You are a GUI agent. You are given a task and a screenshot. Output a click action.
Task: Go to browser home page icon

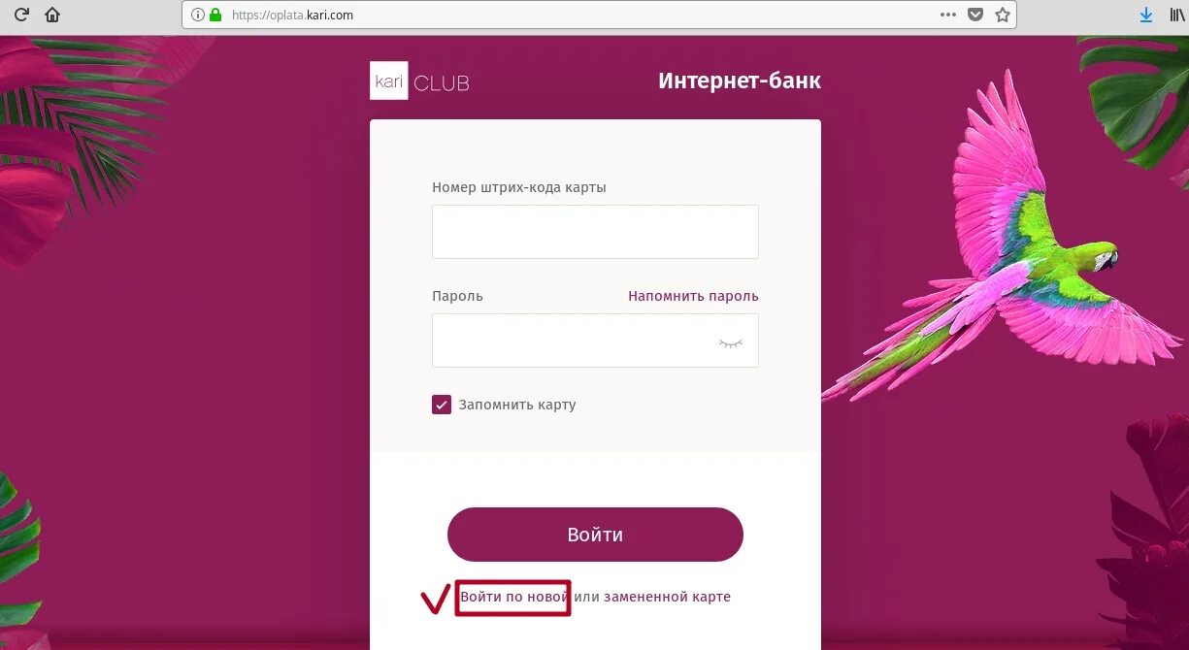(x=52, y=15)
